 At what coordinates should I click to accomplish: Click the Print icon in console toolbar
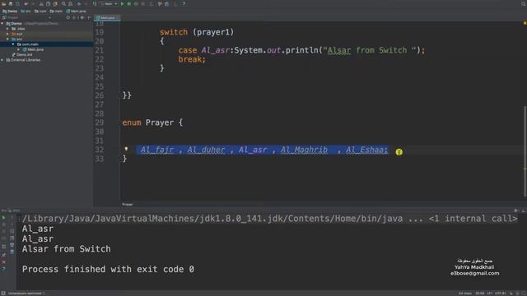(12, 245)
